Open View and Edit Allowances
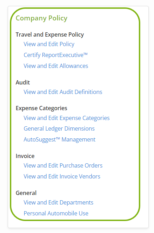Image resolution: width=154 pixels, height=233 pixels. coord(56,66)
